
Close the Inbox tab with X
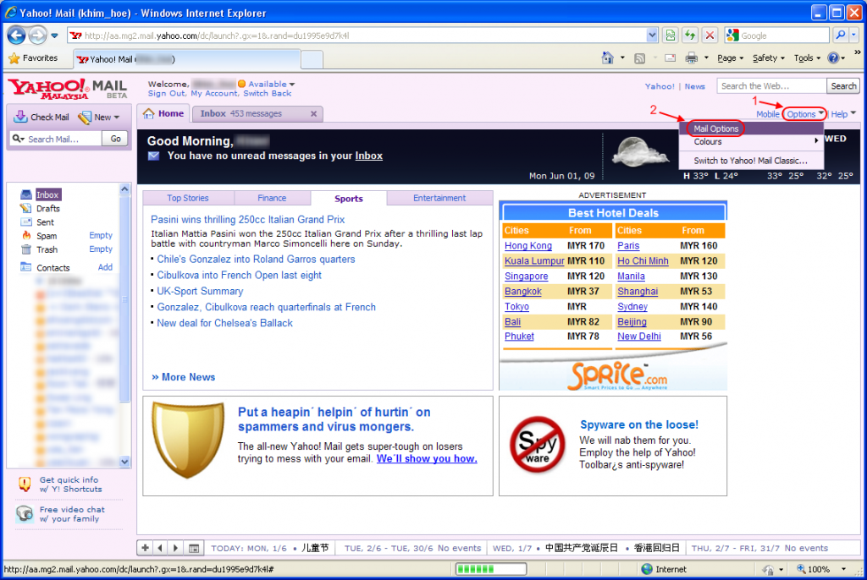(313, 114)
